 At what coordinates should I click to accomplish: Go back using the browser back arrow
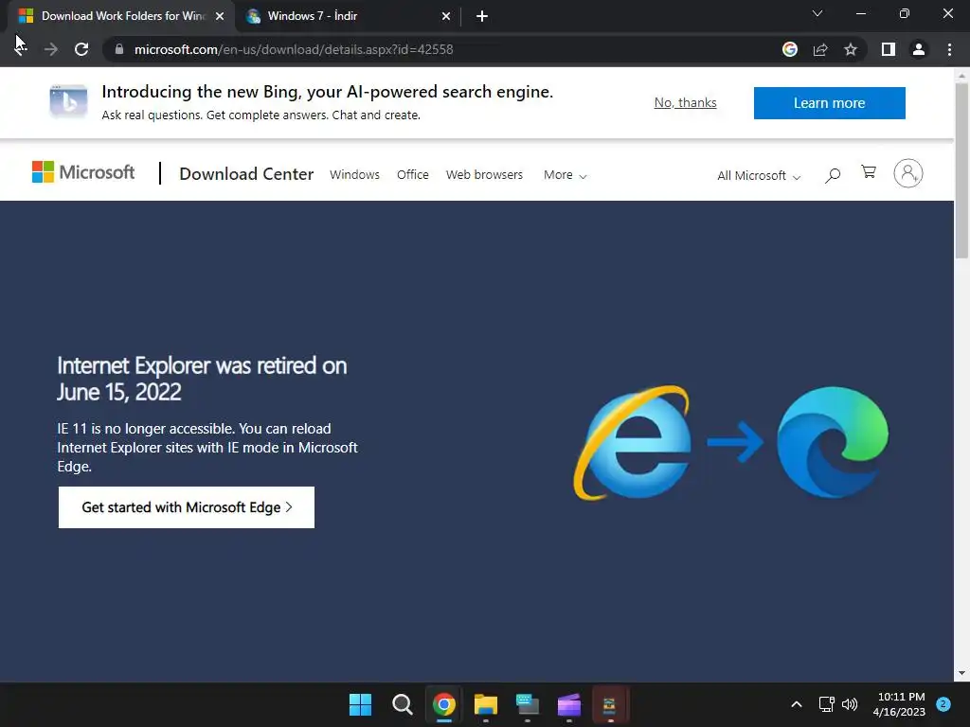click(21, 49)
